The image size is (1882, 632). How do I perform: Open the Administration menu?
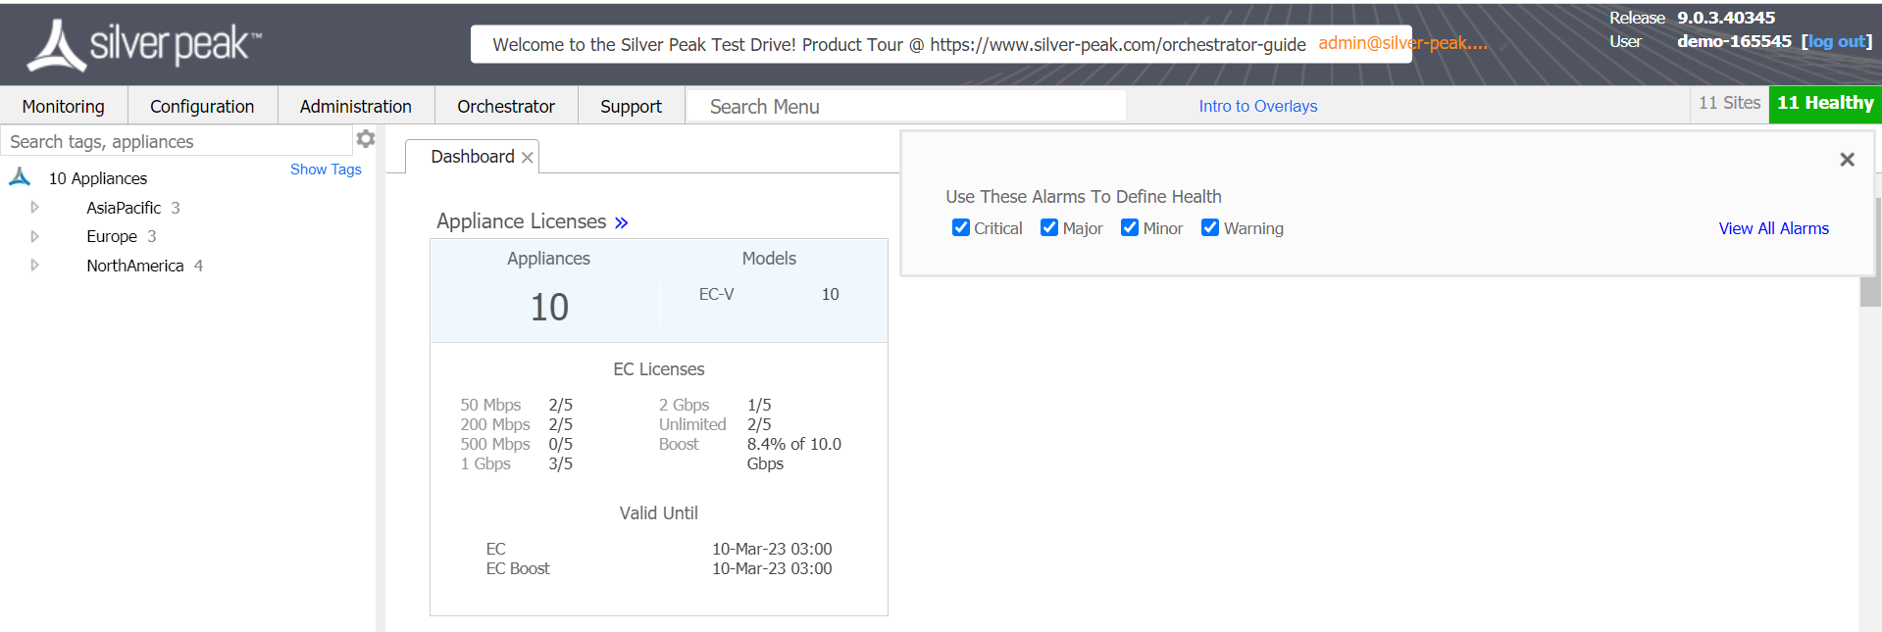click(x=356, y=106)
